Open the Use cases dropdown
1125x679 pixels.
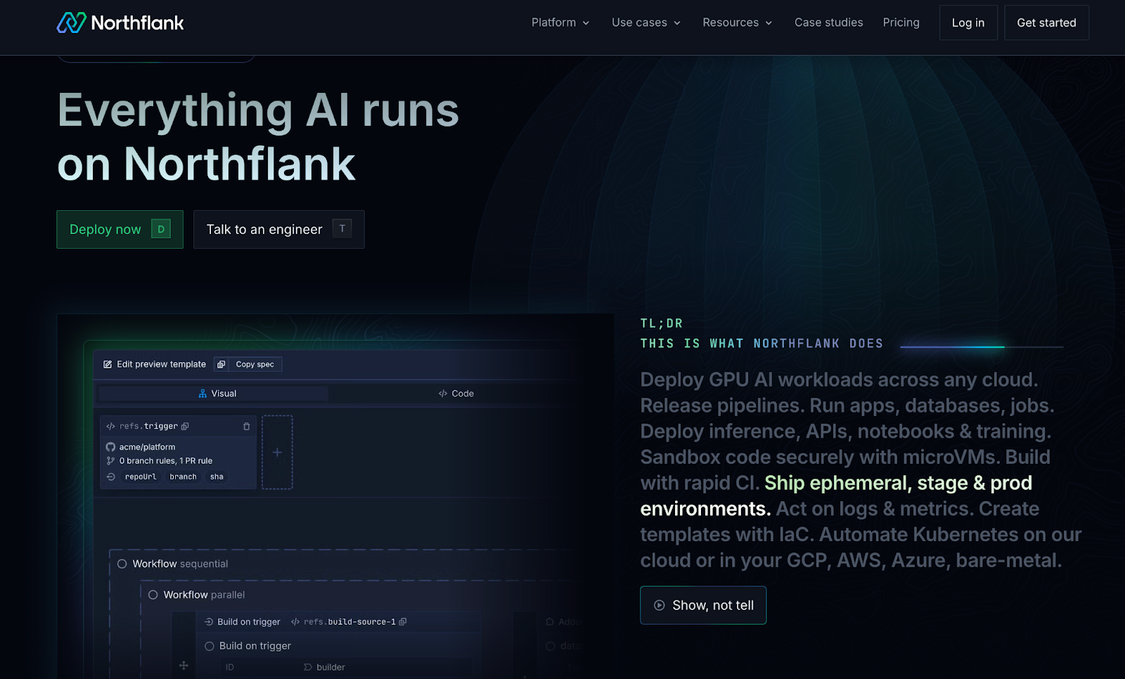pyautogui.click(x=645, y=22)
